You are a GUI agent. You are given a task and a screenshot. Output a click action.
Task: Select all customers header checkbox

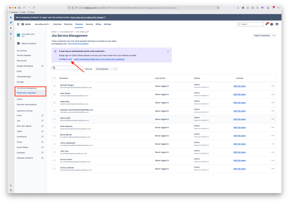54,78
